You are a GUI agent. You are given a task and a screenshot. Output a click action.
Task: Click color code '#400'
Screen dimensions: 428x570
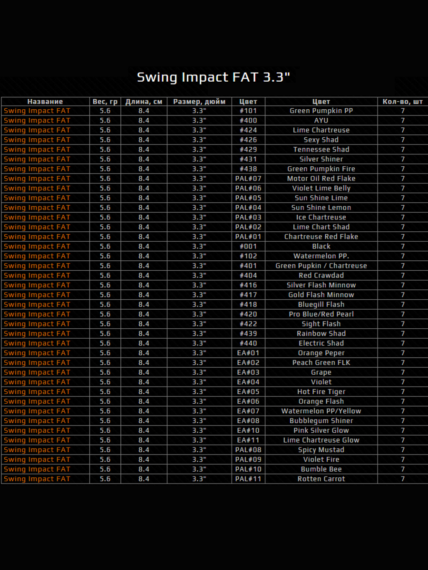248,121
